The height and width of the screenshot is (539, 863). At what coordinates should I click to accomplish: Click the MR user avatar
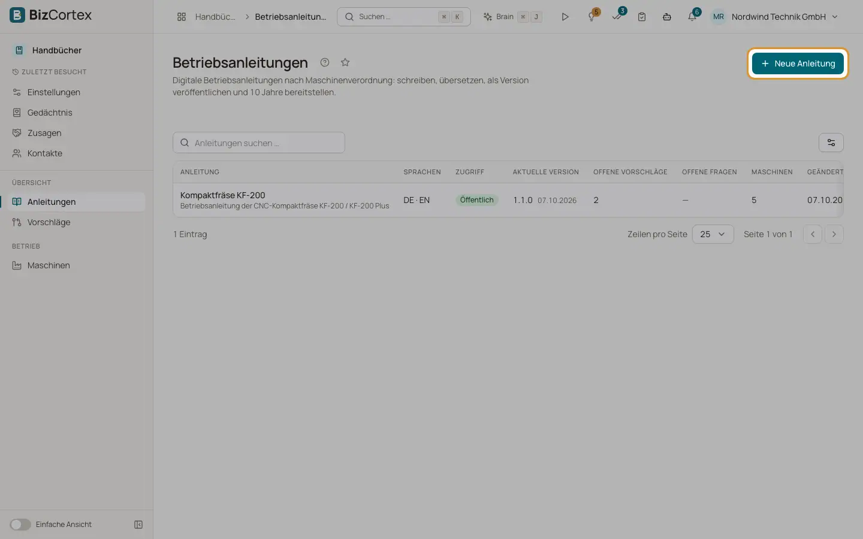click(x=719, y=17)
